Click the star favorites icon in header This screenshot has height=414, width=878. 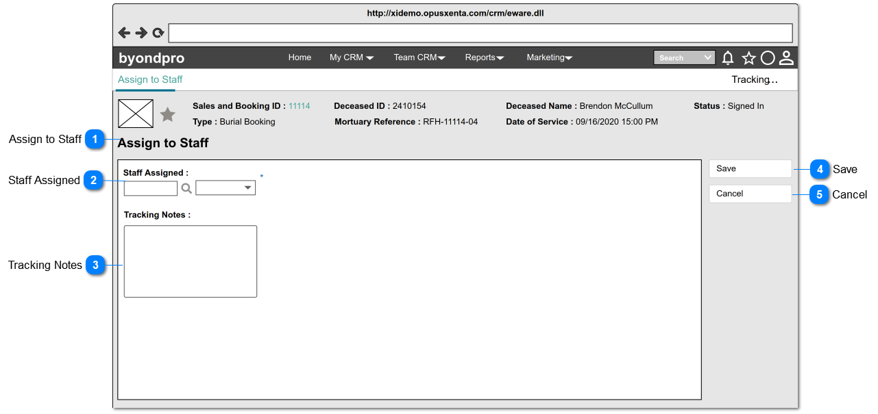(x=748, y=58)
